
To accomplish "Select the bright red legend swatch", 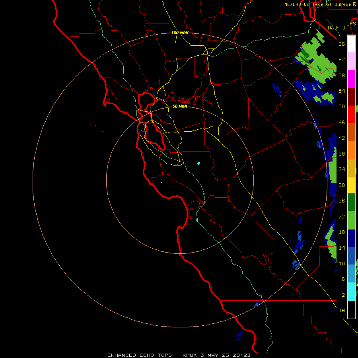I will point(351,115).
